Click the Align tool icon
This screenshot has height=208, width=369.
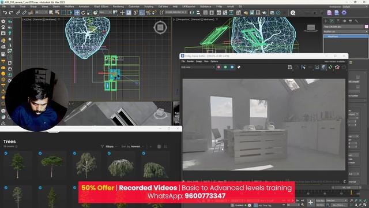pyautogui.click(x=198, y=13)
